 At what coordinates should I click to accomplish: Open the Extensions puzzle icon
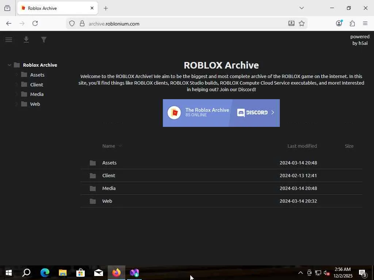point(352,23)
